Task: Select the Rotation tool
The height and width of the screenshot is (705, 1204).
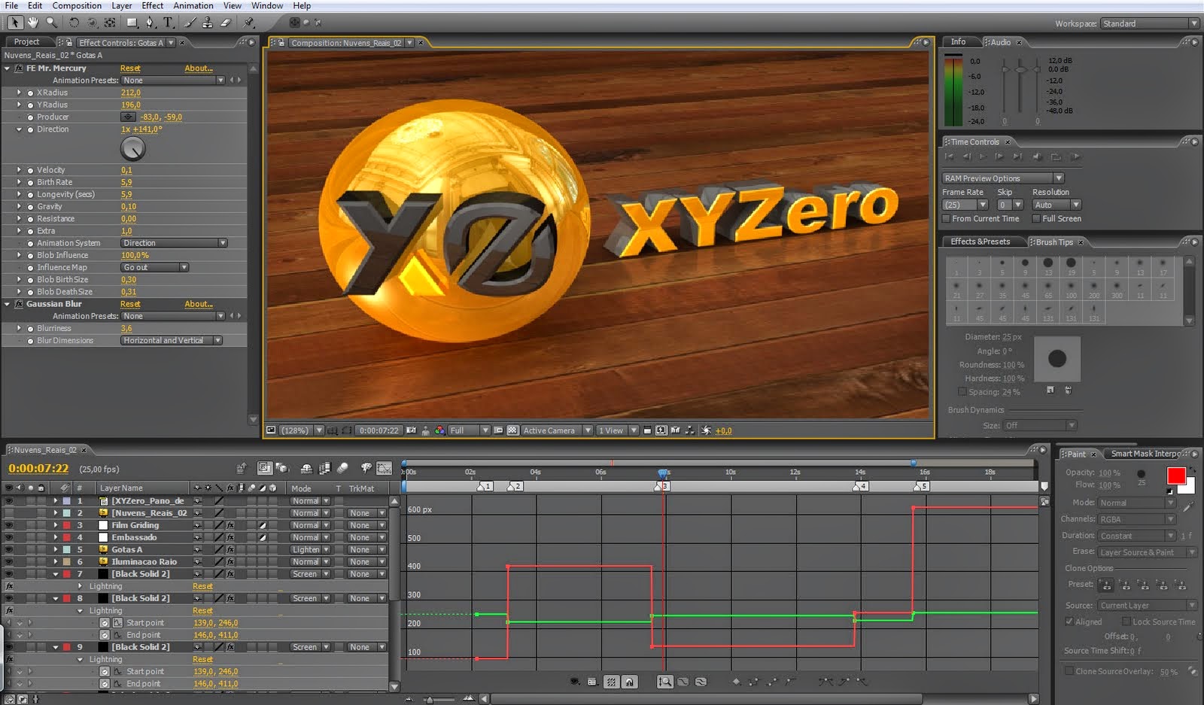Action: pyautogui.click(x=74, y=22)
